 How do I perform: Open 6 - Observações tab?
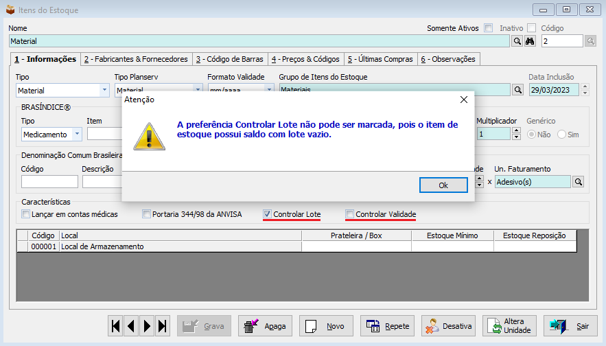pos(448,59)
